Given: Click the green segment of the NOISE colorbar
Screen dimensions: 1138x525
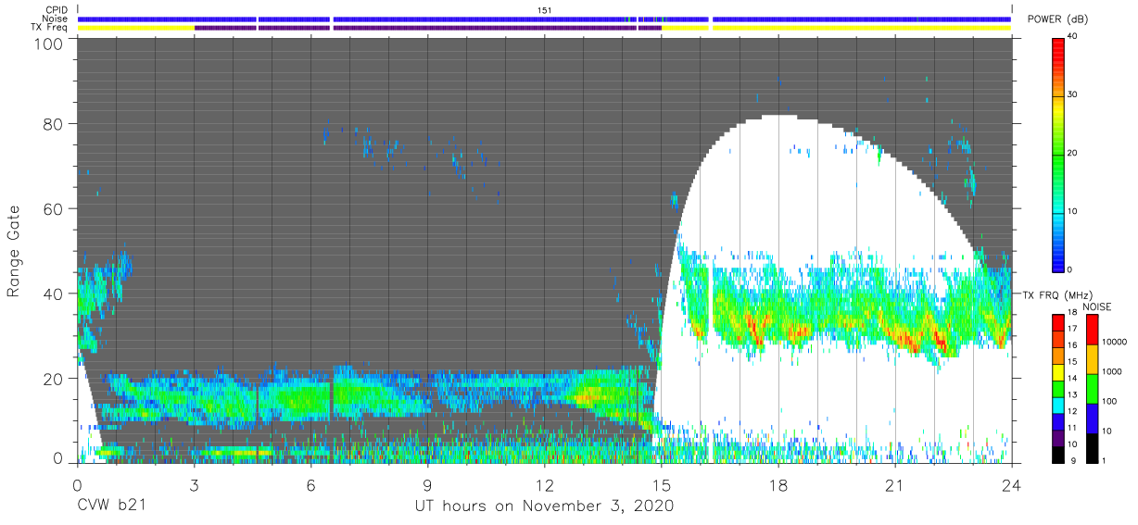Looking at the screenshot, I should pyautogui.click(x=1093, y=389).
